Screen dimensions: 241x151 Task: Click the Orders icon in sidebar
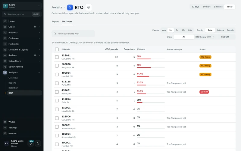point(5,27)
